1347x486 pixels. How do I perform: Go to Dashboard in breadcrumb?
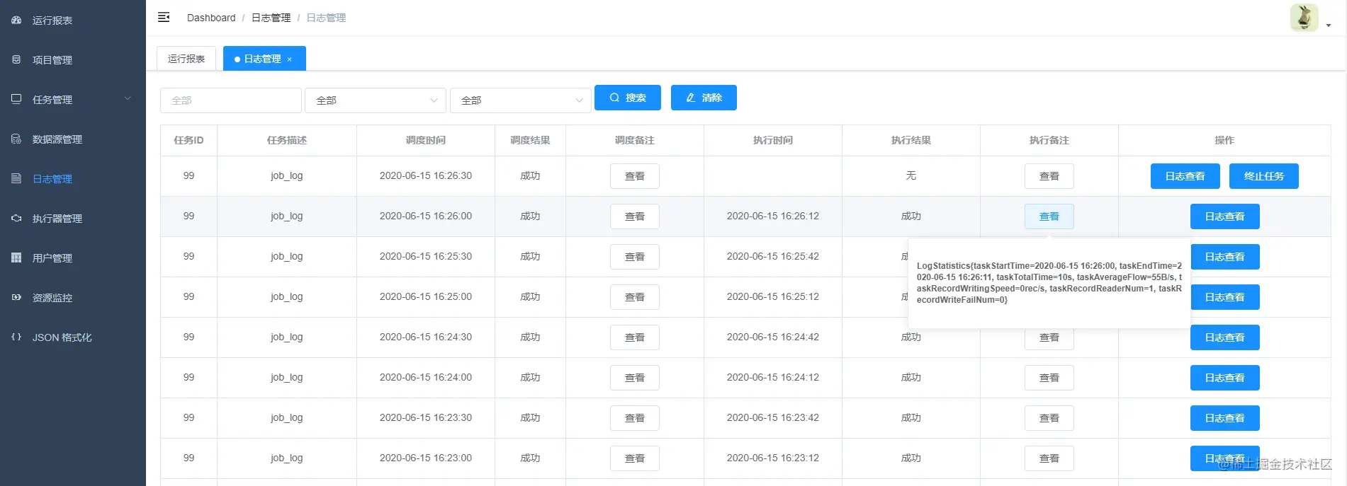click(211, 18)
